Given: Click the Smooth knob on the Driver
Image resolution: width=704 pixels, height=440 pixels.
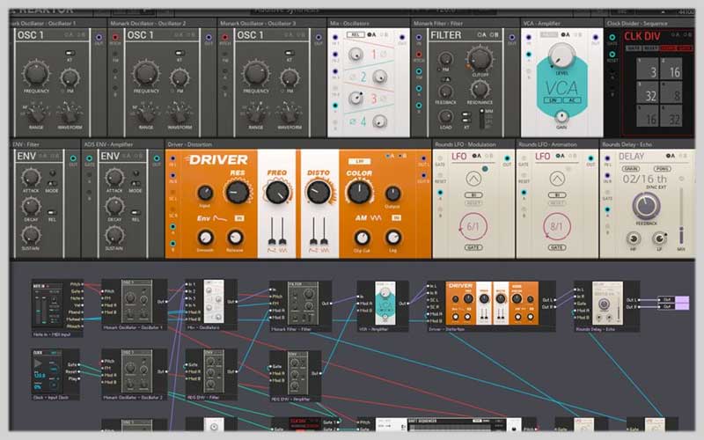Looking at the screenshot, I should [205, 237].
